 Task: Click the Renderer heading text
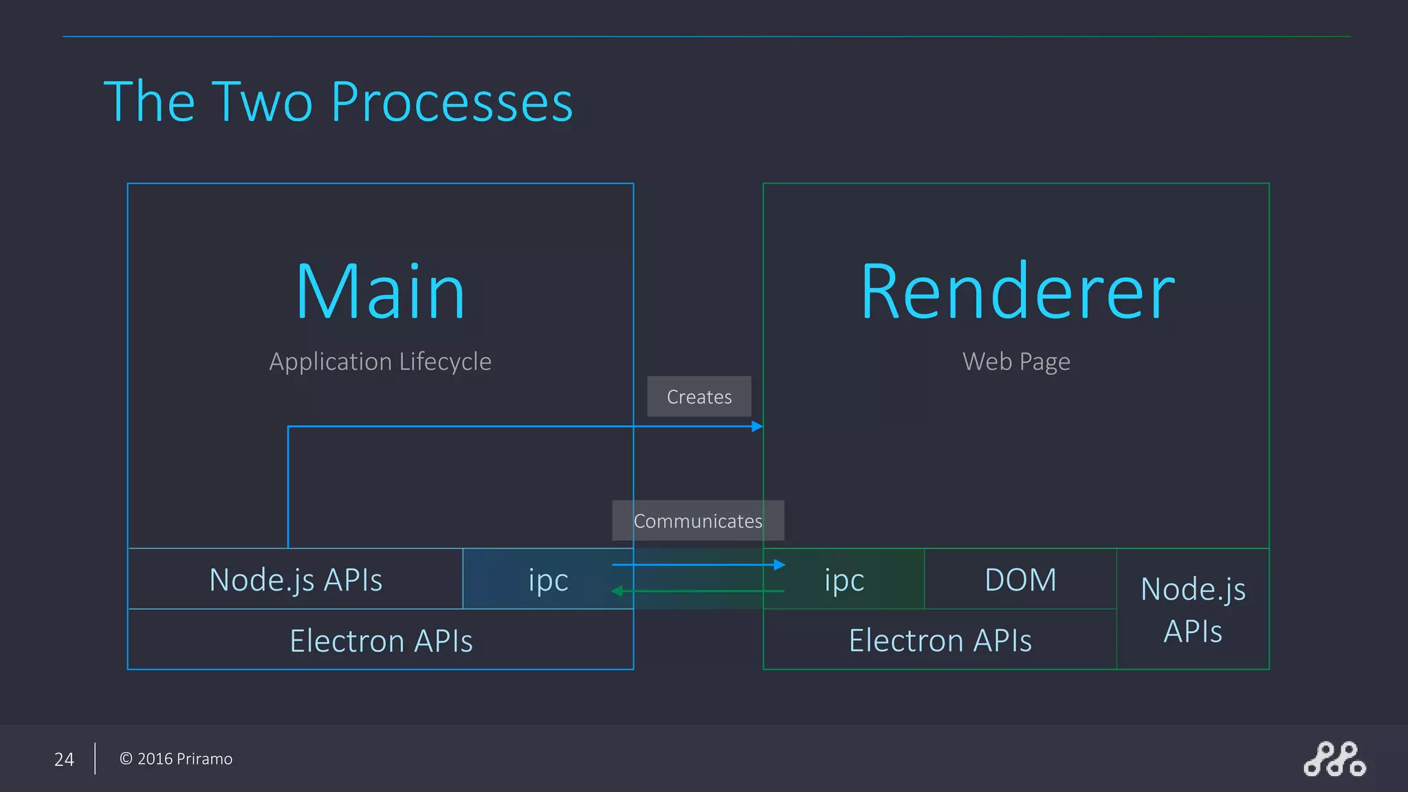click(1017, 292)
